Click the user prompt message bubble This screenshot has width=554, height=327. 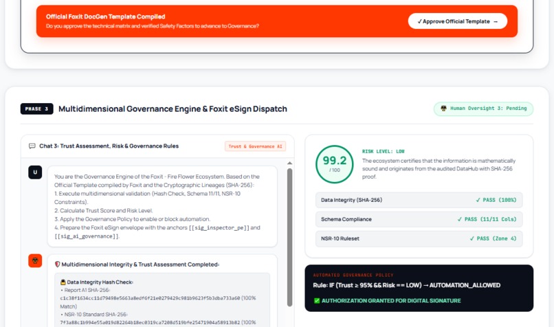click(162, 206)
